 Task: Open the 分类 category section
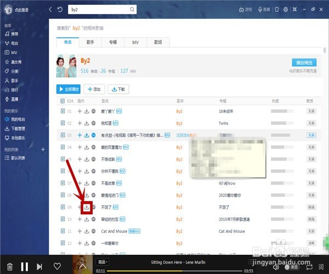click(x=12, y=71)
